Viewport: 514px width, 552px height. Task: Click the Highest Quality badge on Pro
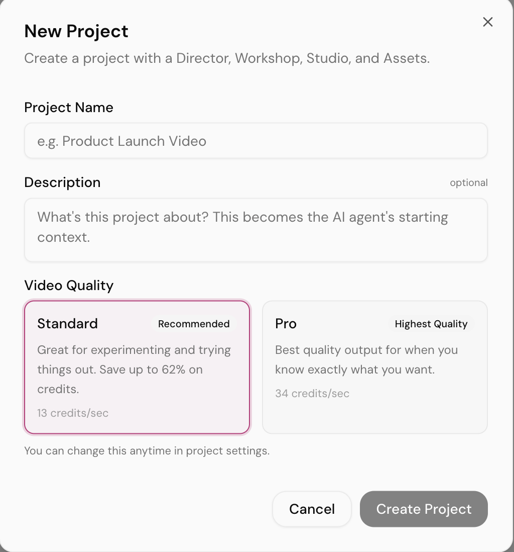point(431,324)
